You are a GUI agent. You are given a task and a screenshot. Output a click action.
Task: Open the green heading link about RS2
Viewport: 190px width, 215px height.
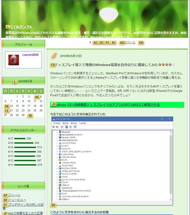pyautogui.click(x=105, y=105)
